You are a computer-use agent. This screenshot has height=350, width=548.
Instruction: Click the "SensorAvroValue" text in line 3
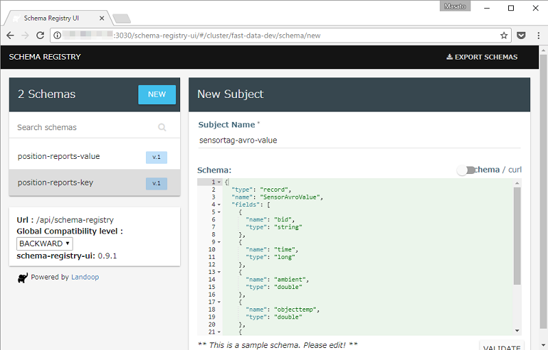[x=290, y=197]
